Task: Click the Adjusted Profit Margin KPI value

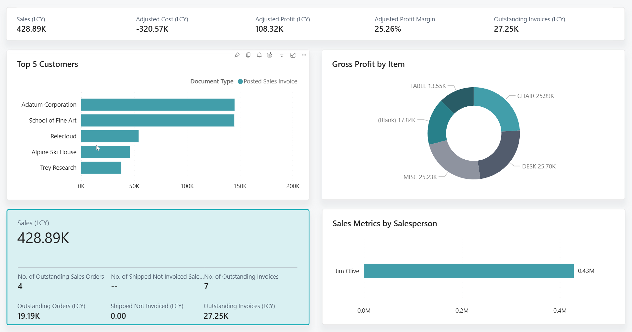Action: point(388,29)
